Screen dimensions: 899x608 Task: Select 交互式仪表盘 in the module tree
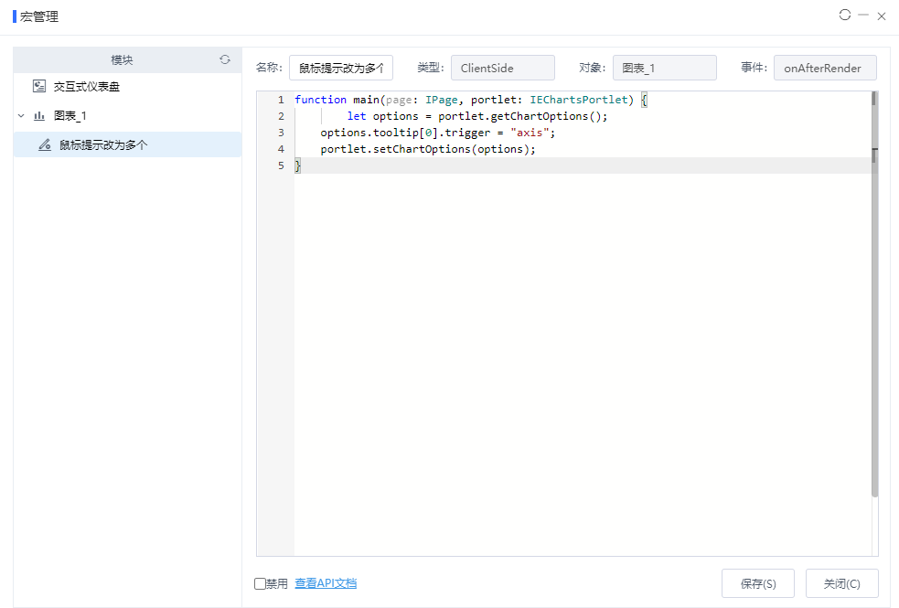[x=87, y=87]
